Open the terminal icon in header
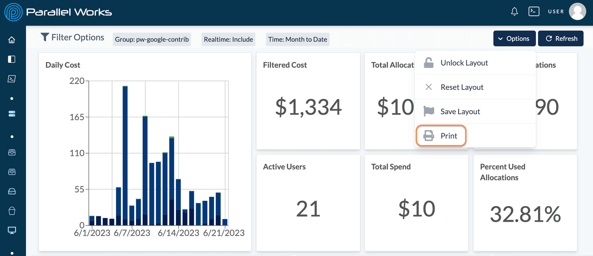Screen dimensions: 593x256 534,11
